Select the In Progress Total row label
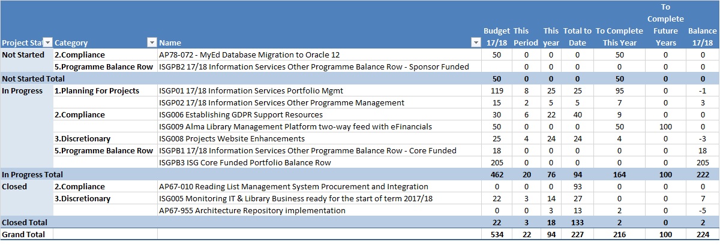The height and width of the screenshot is (245, 723). (x=32, y=174)
